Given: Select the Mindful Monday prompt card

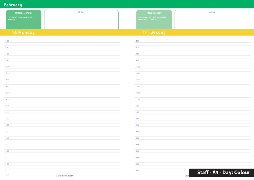Looking at the screenshot, I should click(x=23, y=20).
